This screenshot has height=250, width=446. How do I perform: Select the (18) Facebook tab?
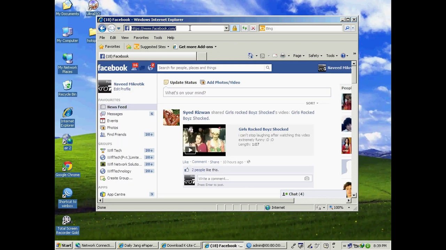147,56
